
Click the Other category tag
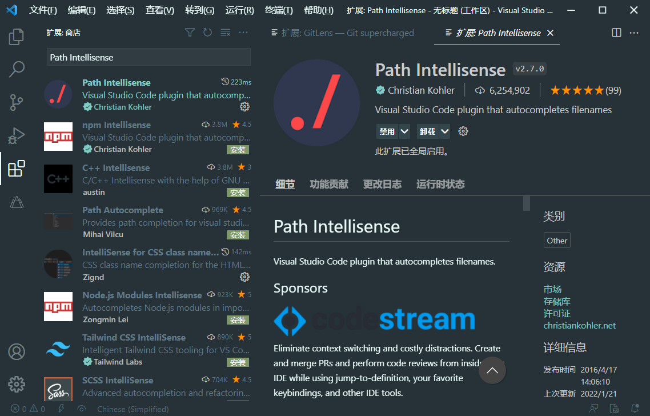(x=557, y=241)
